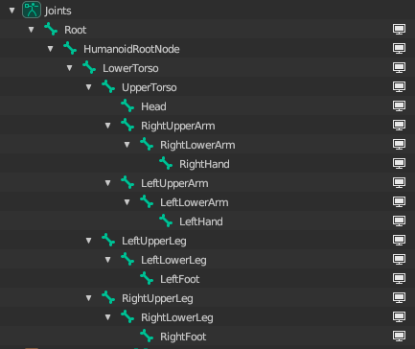The height and width of the screenshot is (349, 415).
Task: Click the bone icon beside RightFoot
Action: (x=147, y=336)
